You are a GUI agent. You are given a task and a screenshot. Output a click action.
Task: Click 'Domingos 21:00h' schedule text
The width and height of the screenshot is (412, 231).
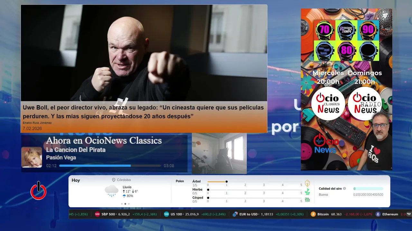click(x=365, y=77)
